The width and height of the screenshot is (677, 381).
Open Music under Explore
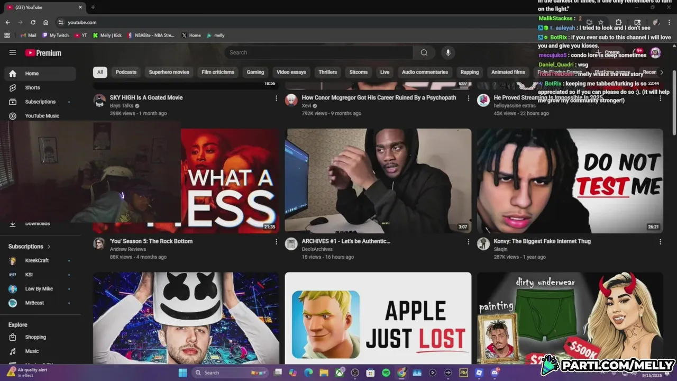coord(40,351)
